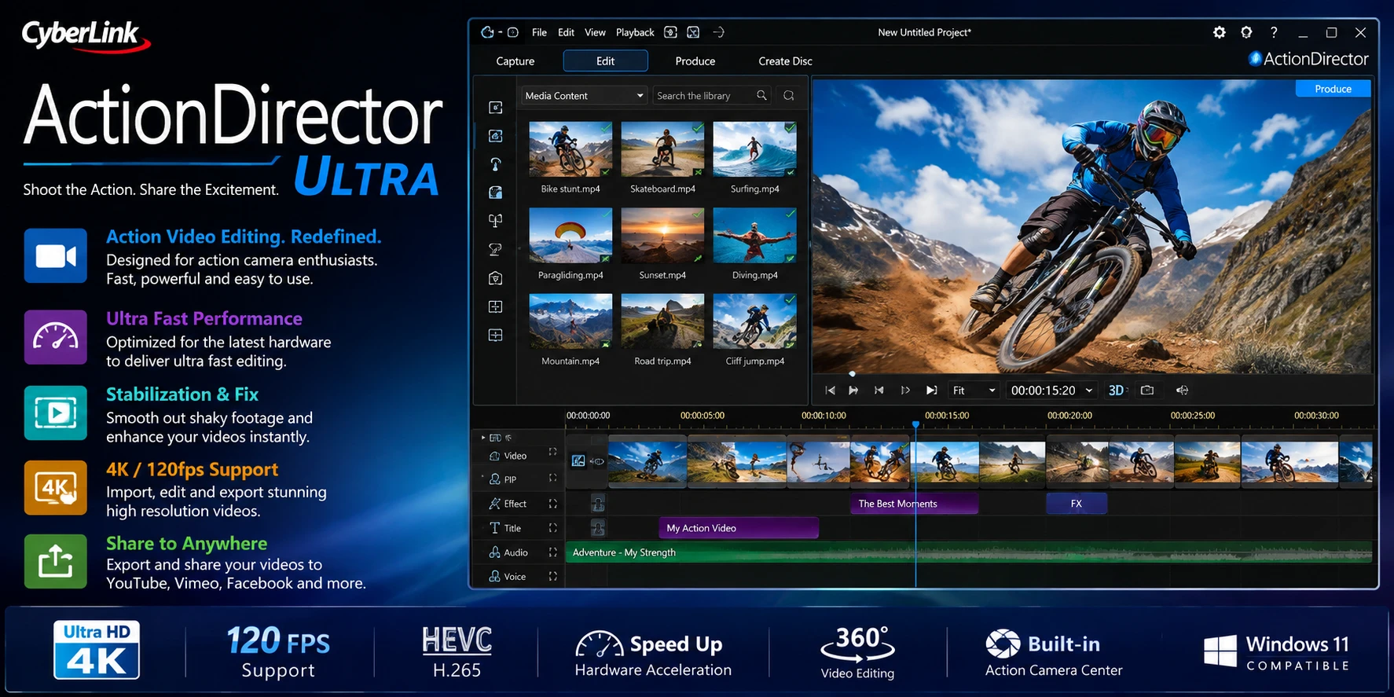Click the ActionDirector home logo icon beside File
The height and width of the screenshot is (697, 1394).
(x=487, y=32)
